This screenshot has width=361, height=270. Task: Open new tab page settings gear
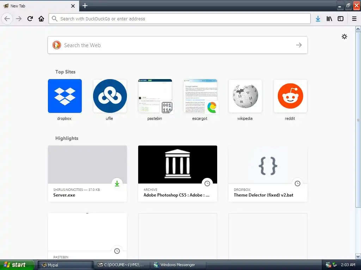coord(344,37)
